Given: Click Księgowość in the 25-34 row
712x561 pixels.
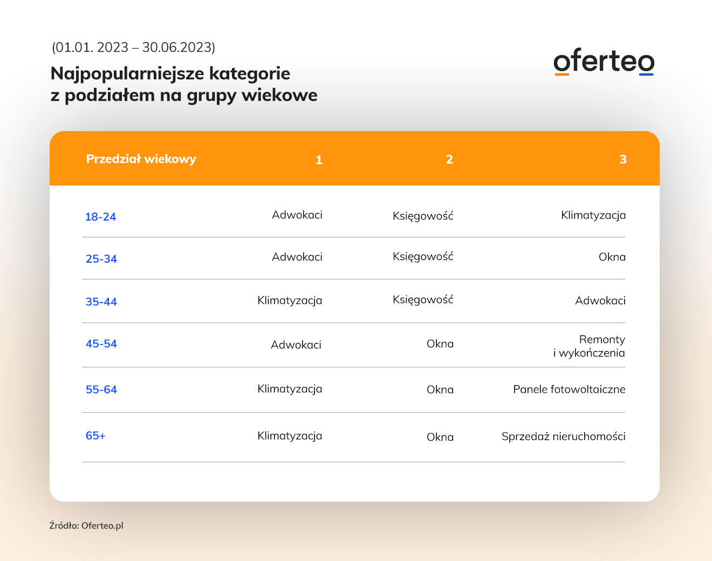Looking at the screenshot, I should [423, 257].
